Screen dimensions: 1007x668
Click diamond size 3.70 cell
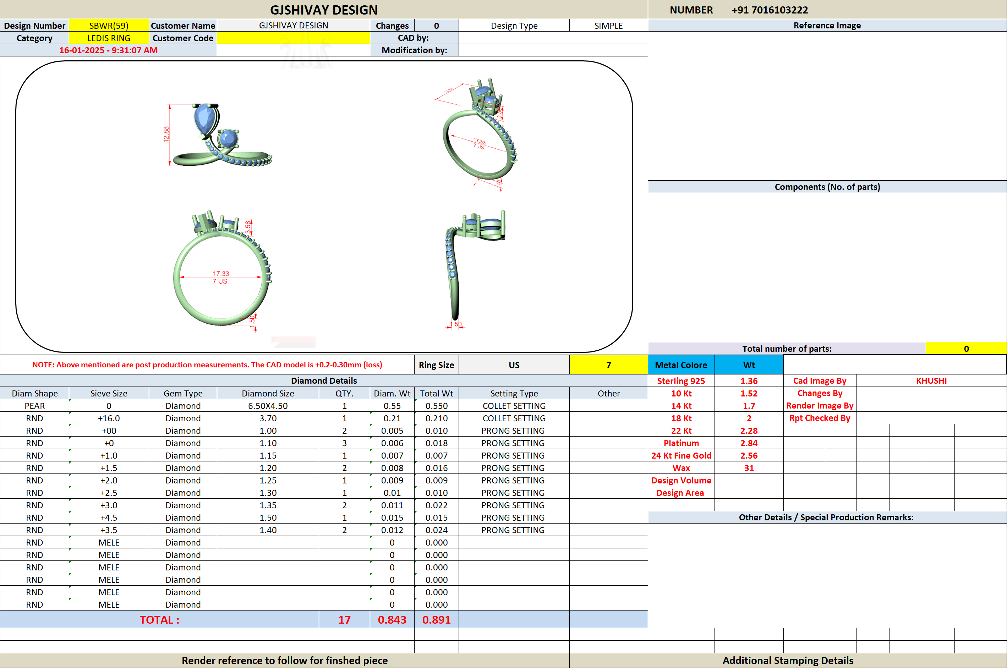268,418
